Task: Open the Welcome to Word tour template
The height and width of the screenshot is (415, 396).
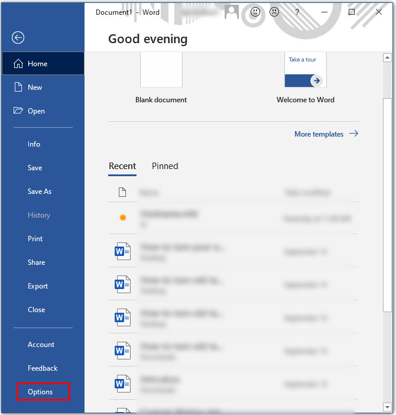Action: [x=306, y=70]
